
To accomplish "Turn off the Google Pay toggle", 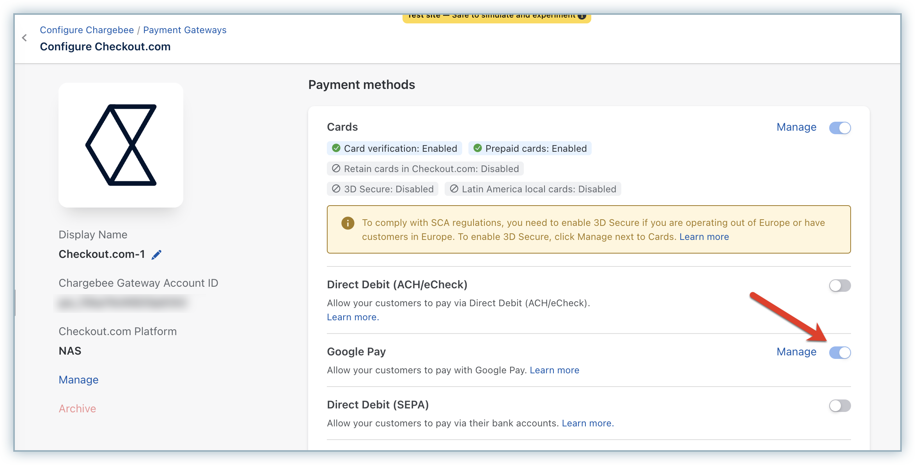I will click(840, 353).
